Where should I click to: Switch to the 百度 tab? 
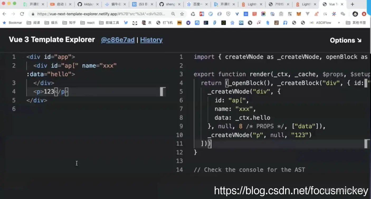click(197, 4)
